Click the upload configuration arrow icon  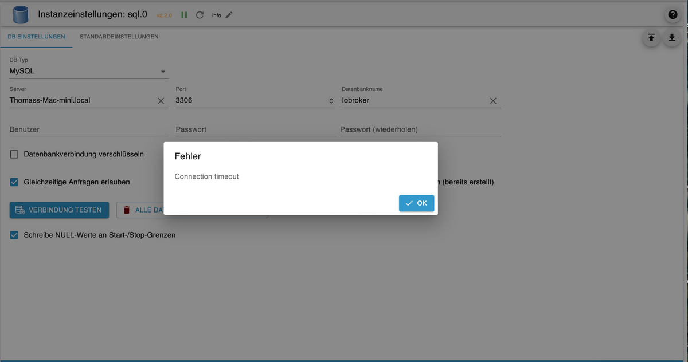coord(651,38)
